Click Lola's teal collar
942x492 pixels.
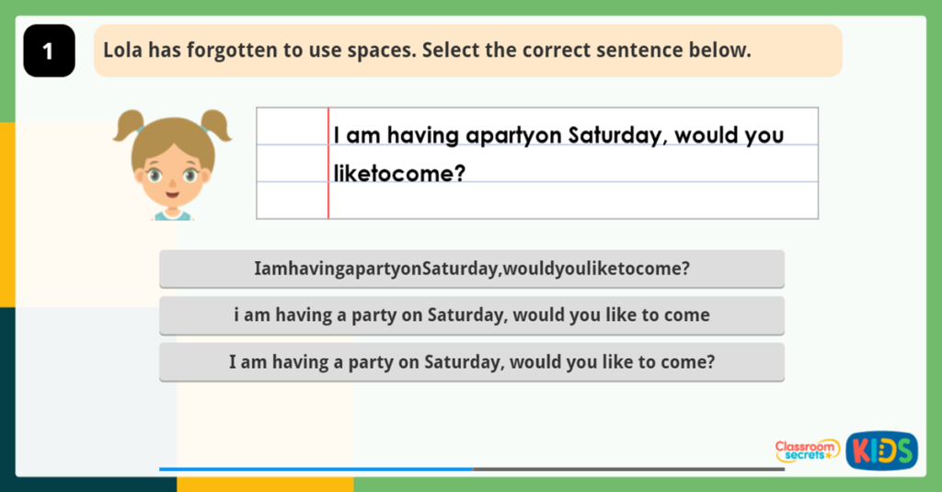[x=172, y=216]
